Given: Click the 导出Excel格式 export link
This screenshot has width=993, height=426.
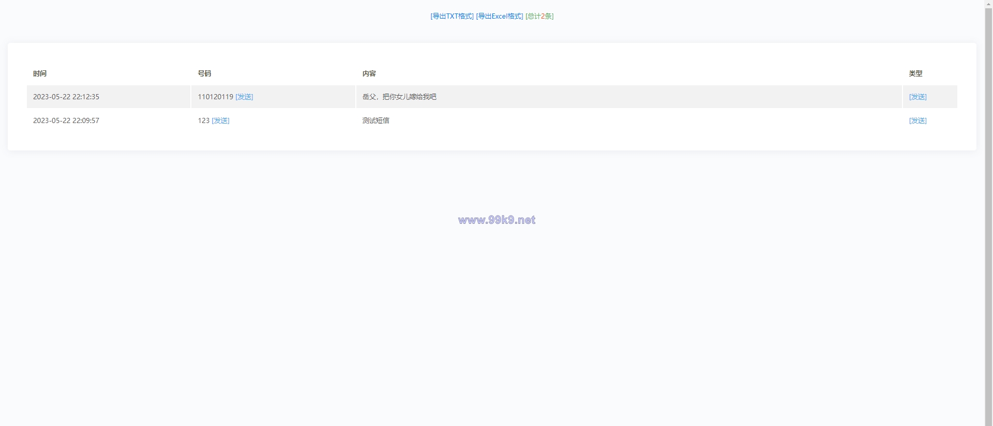Looking at the screenshot, I should click(500, 16).
